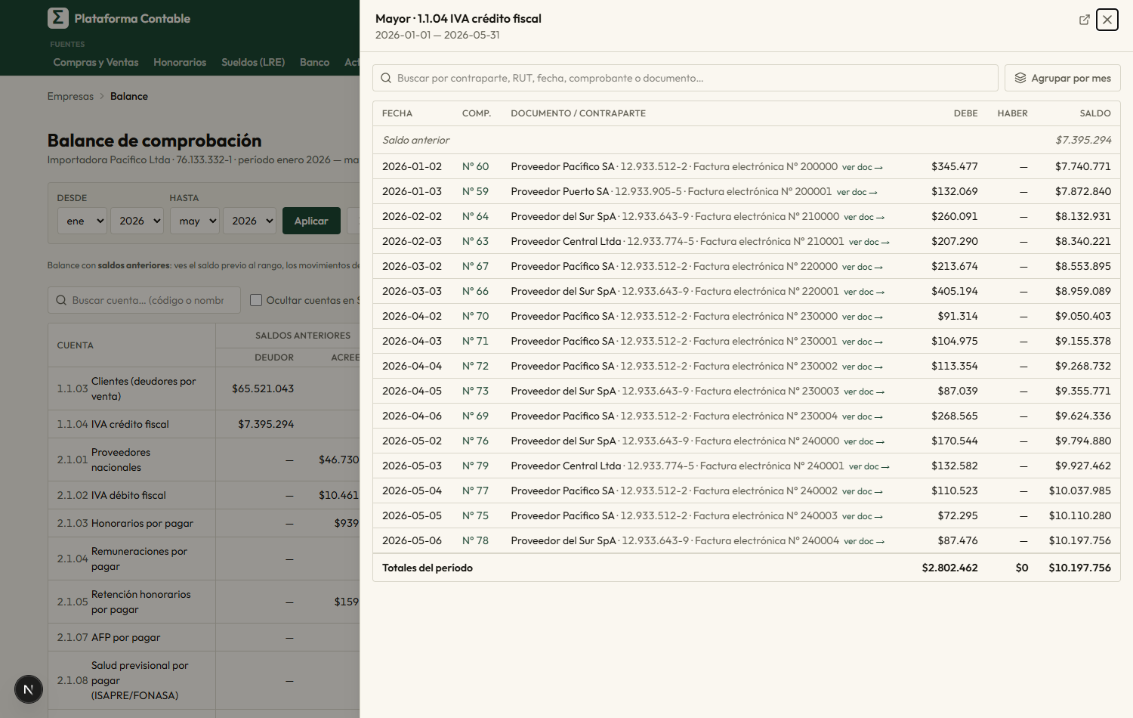
Task: Open ledger in new window icon
Action: (1084, 20)
